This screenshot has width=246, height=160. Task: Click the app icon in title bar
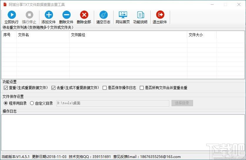click(x=5, y=4)
